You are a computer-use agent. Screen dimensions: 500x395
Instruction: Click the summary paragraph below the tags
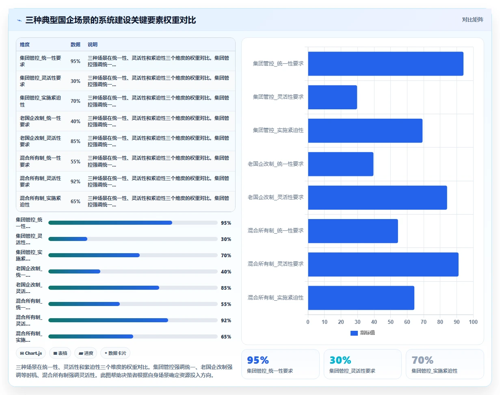pyautogui.click(x=124, y=371)
